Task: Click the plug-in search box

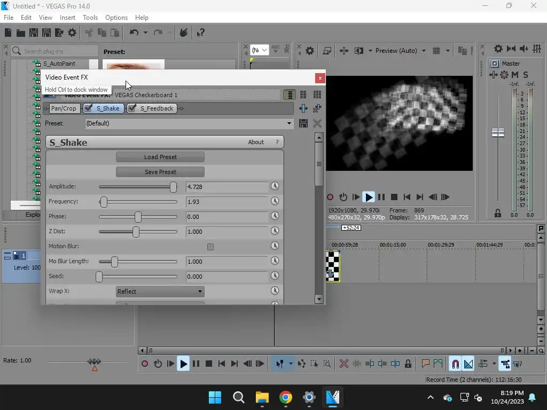Action: pos(54,51)
